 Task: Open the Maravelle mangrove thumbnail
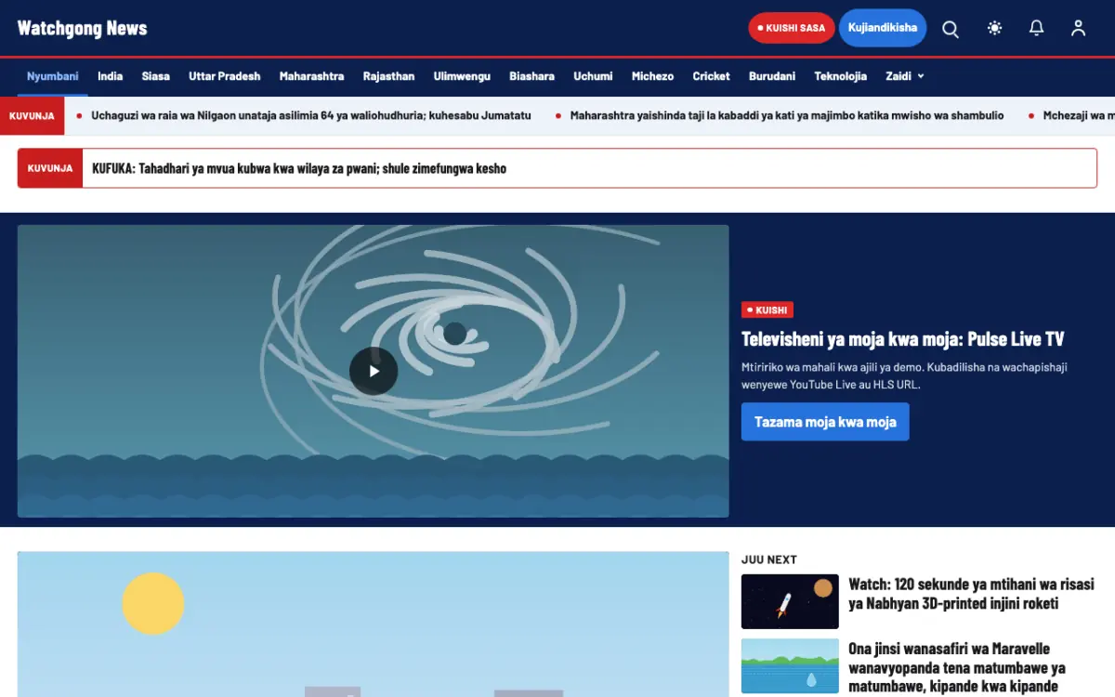790,666
